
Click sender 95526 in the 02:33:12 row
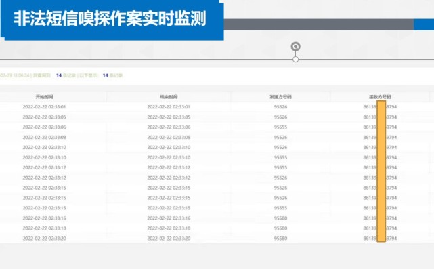click(x=280, y=178)
